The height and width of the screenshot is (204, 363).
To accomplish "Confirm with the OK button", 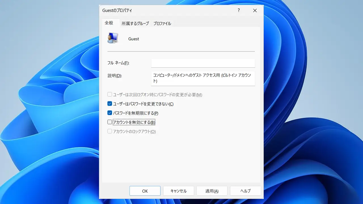I will [x=145, y=191].
